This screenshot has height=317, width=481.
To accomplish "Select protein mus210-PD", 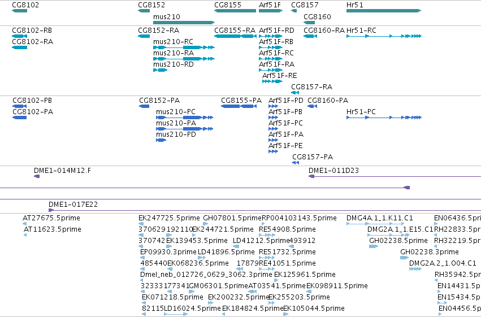I will click(161, 140).
